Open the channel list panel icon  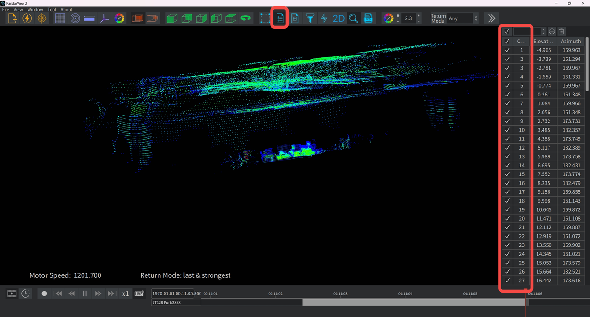click(x=280, y=18)
